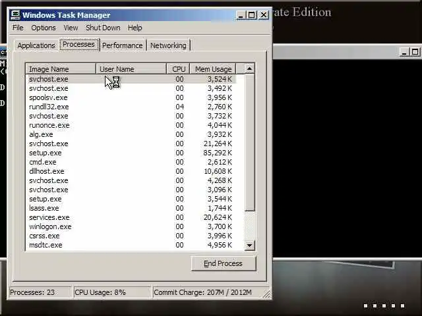Select the msdtc.exe process
Viewport: 422px width, 316px height.
[x=131, y=245]
